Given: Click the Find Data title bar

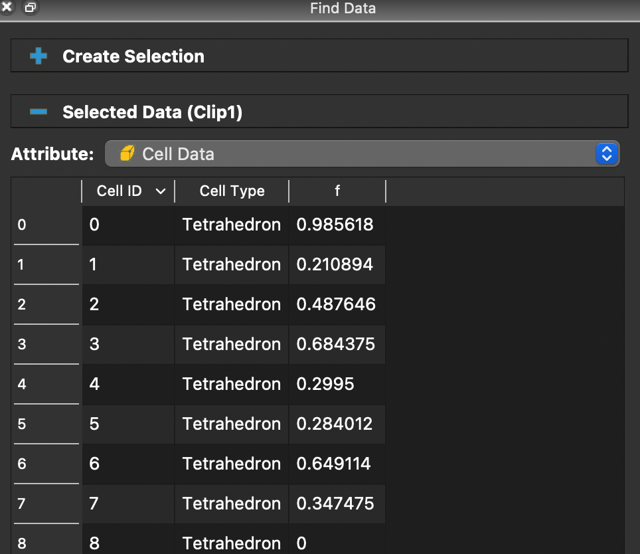Looking at the screenshot, I should (343, 8).
